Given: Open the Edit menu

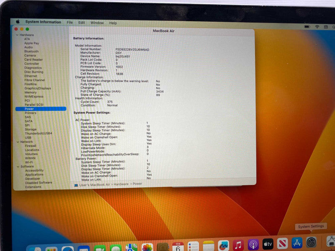Looking at the screenshot, I should click(81, 23).
